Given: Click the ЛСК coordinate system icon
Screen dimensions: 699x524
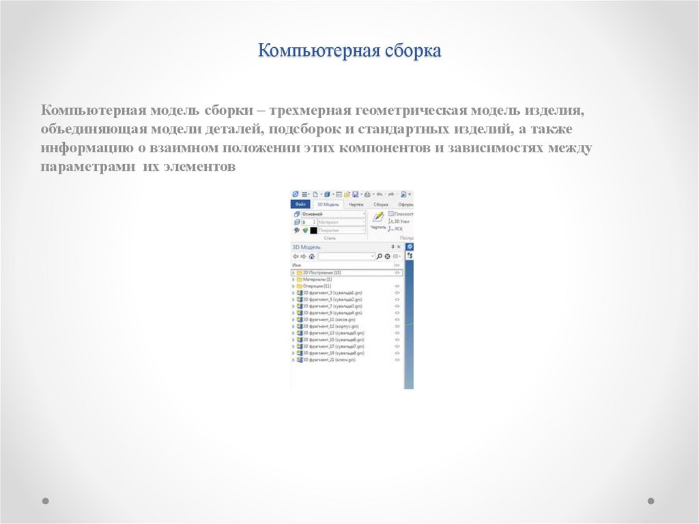Looking at the screenshot, I should (390, 229).
